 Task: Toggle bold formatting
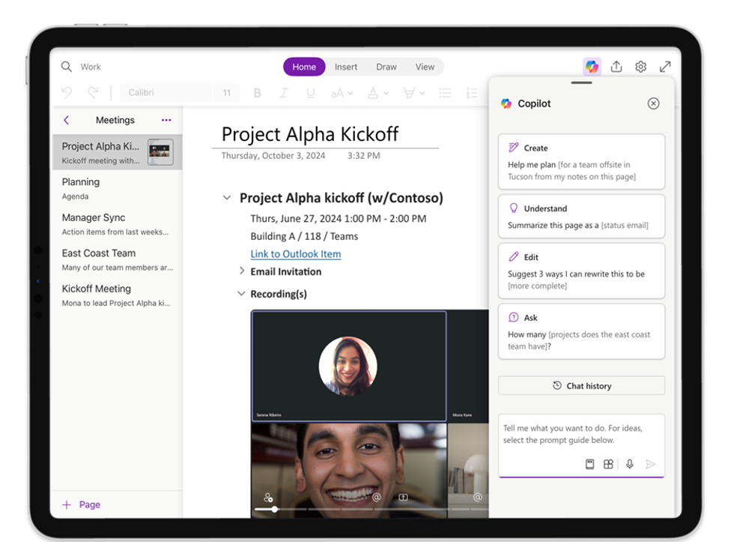click(257, 93)
